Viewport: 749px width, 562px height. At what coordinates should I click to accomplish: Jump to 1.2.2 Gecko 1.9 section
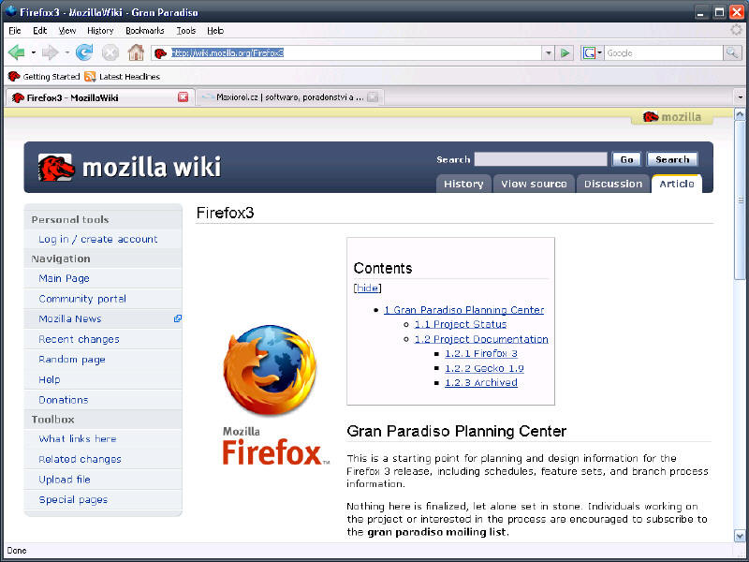(484, 368)
